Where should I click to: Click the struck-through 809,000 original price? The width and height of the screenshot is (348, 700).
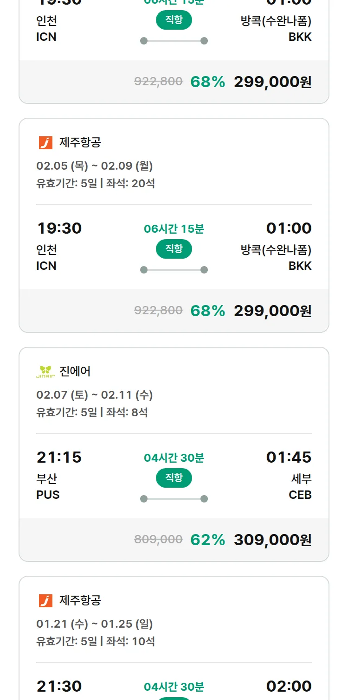pos(158,539)
